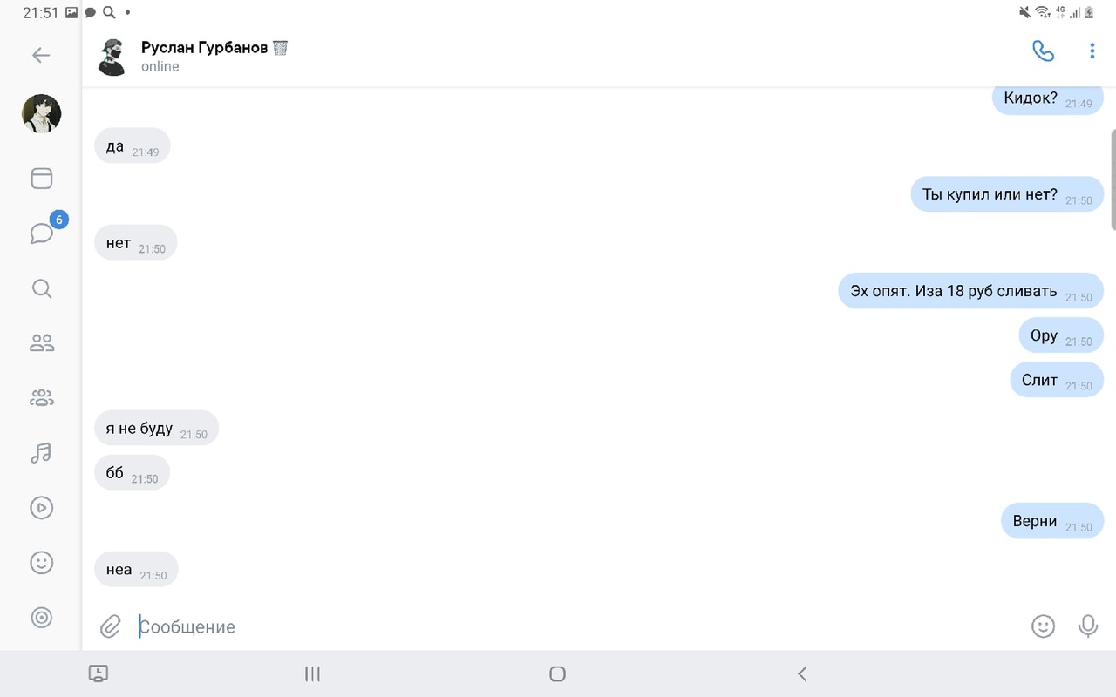Open the three-dot chat options menu
The width and height of the screenshot is (1116, 697).
(1092, 51)
